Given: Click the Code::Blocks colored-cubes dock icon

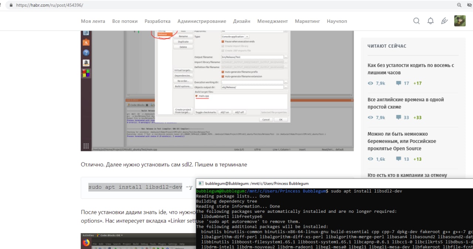Looking at the screenshot, I should click(x=86, y=73).
